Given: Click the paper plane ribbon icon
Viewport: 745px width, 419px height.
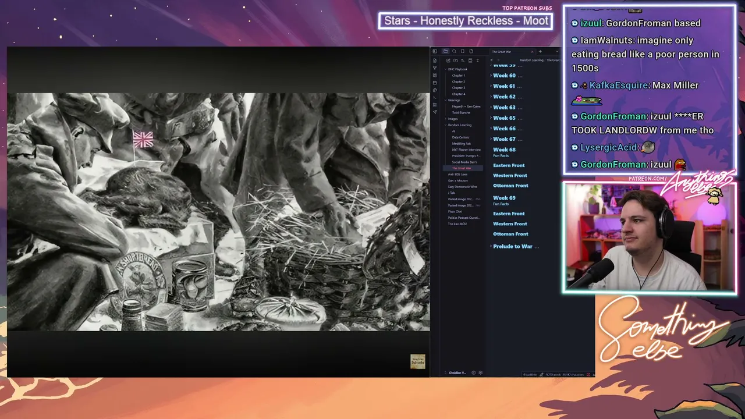Looking at the screenshot, I should [x=435, y=112].
